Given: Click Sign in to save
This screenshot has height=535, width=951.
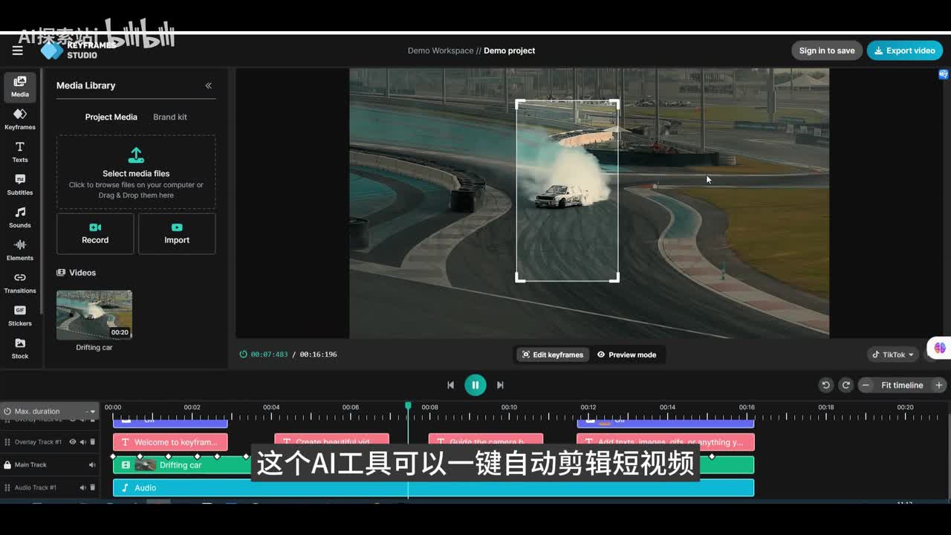Looking at the screenshot, I should click(826, 51).
